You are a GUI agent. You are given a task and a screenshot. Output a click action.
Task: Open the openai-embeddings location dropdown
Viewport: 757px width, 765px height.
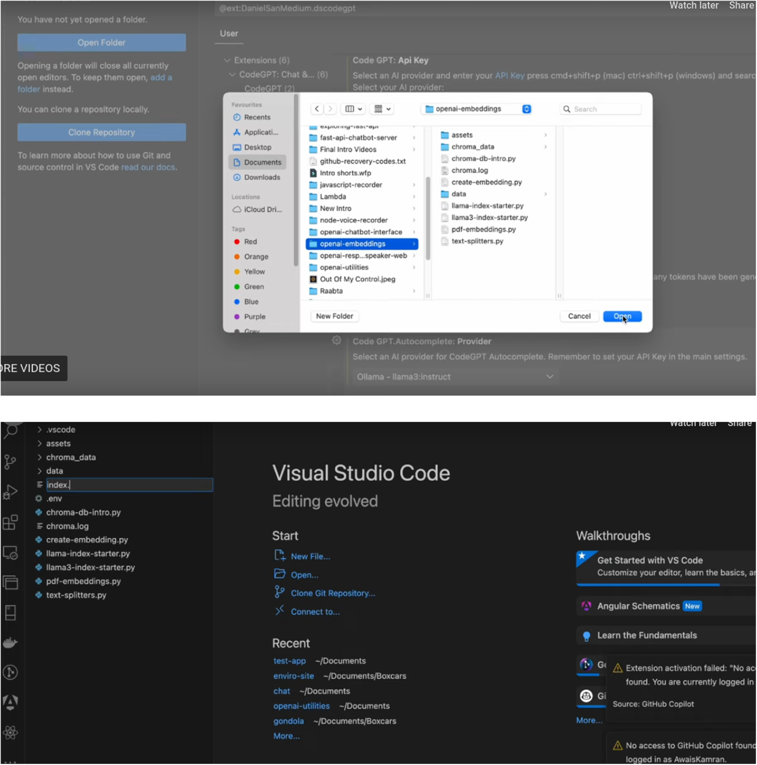476,109
